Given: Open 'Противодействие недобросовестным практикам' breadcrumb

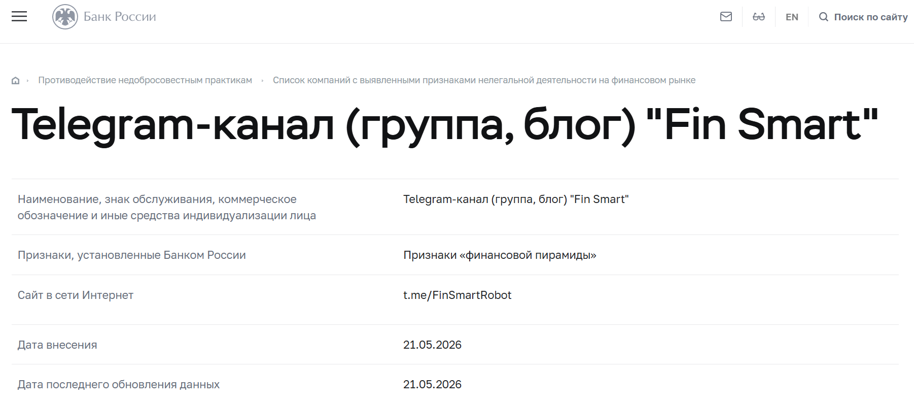Looking at the screenshot, I should pyautogui.click(x=145, y=80).
